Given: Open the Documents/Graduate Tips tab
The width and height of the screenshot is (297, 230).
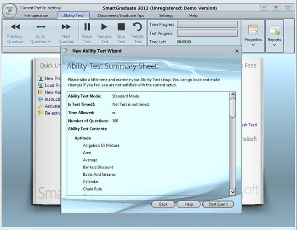Looking at the screenshot, I should [121, 16].
